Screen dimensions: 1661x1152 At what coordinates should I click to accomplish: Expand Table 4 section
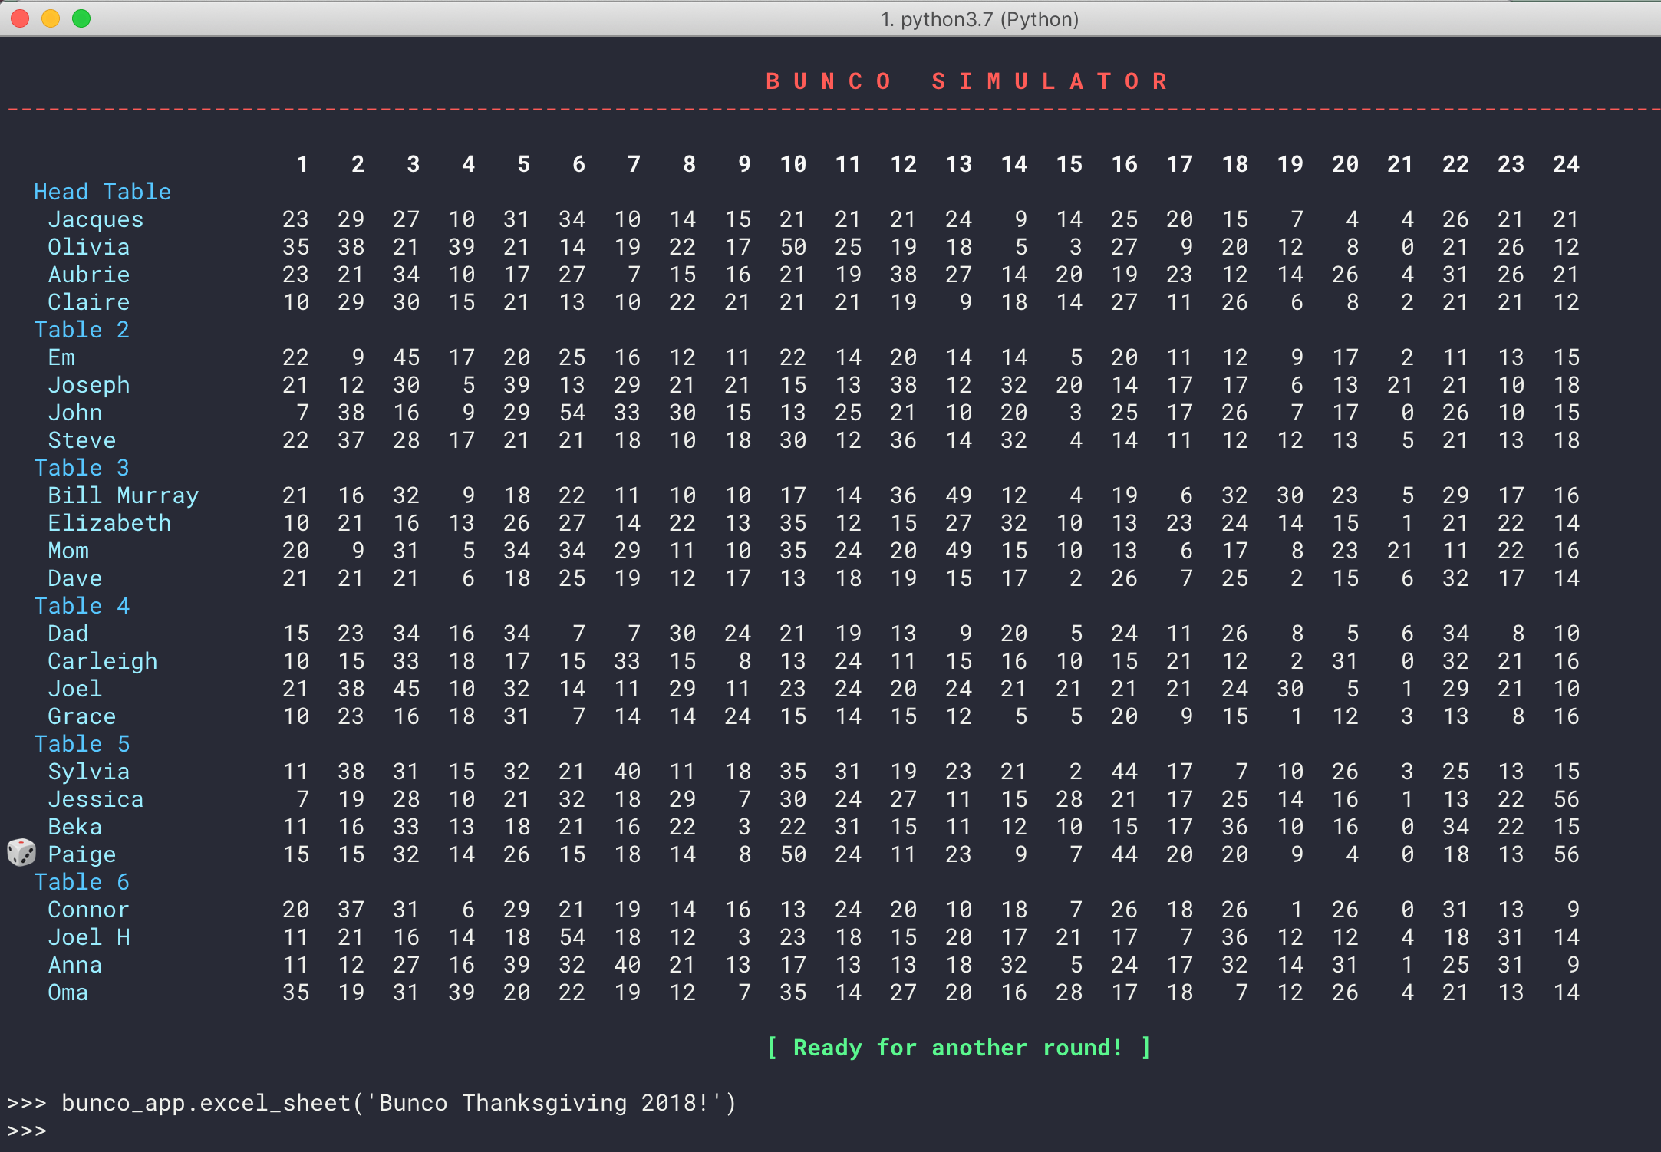[81, 607]
